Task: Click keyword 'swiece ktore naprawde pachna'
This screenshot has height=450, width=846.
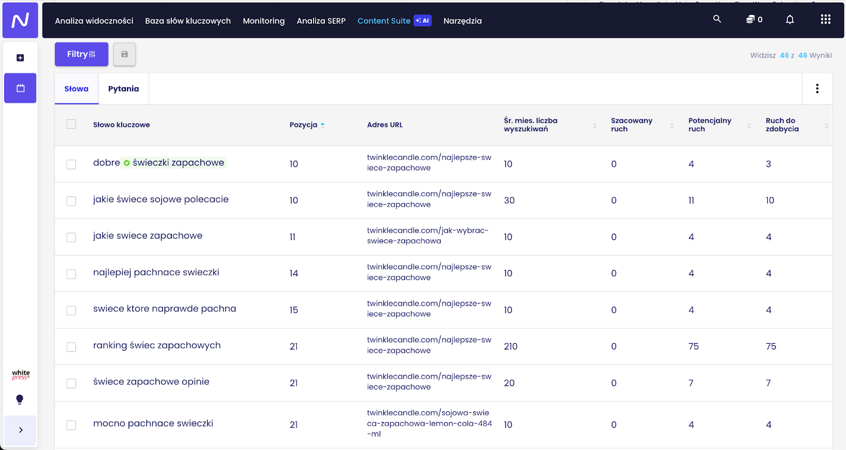Action: click(164, 309)
